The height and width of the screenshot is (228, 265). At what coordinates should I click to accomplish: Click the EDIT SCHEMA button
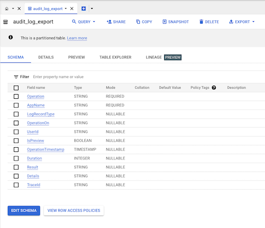(24, 210)
